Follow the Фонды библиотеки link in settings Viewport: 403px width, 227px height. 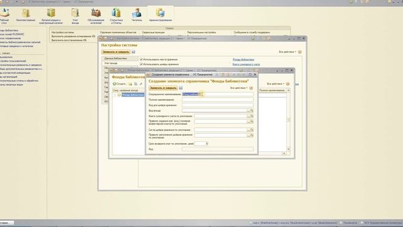(x=243, y=59)
